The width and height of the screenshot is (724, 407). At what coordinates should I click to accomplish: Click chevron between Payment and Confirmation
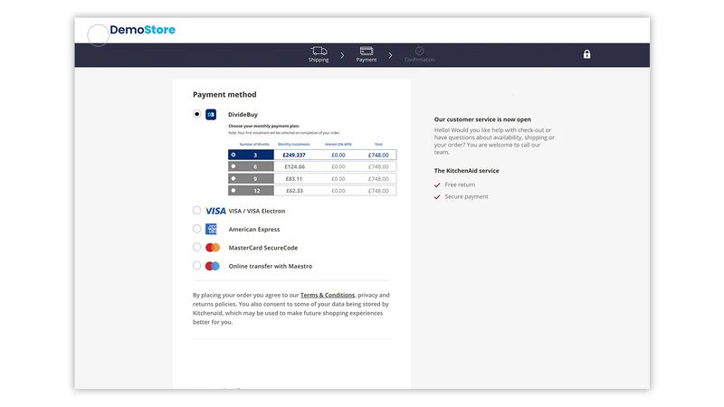[x=390, y=55]
